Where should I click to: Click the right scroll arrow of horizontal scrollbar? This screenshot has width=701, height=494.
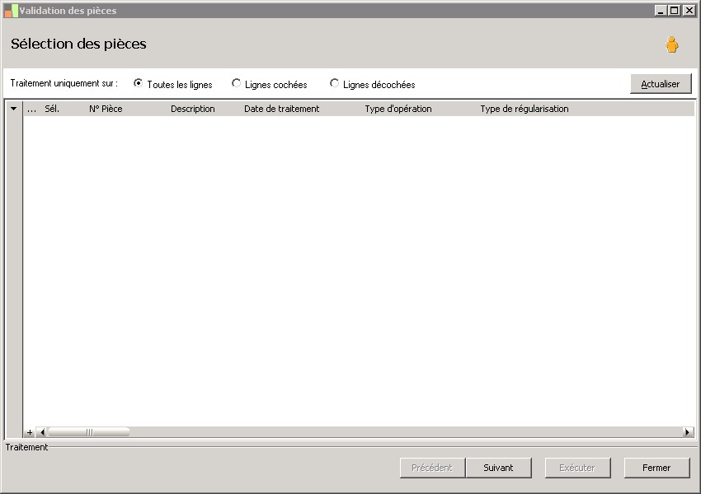point(688,432)
